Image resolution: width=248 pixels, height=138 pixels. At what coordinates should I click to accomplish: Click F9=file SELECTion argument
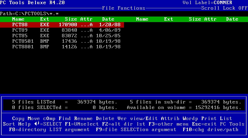tap(136, 129)
